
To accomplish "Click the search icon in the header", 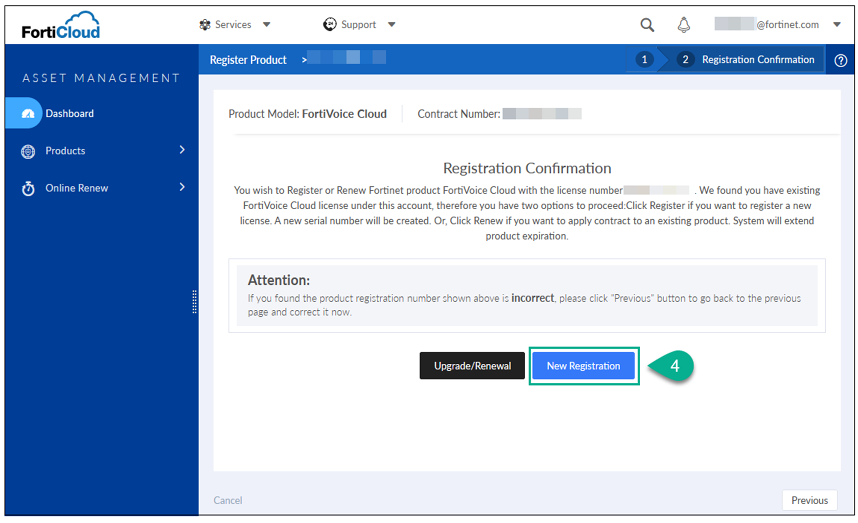I will (x=647, y=25).
